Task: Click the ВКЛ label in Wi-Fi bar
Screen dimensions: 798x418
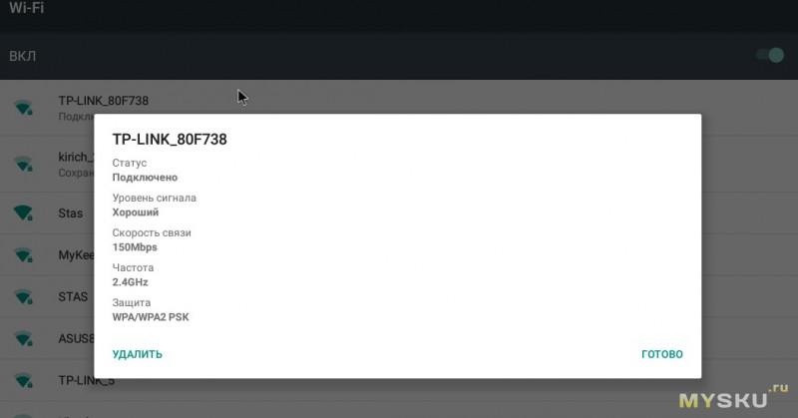Action: pyautogui.click(x=22, y=56)
